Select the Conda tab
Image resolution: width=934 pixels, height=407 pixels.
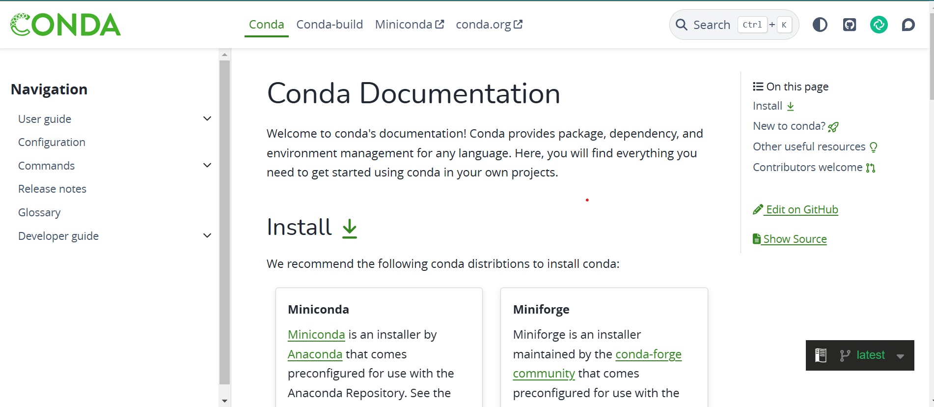tap(267, 25)
